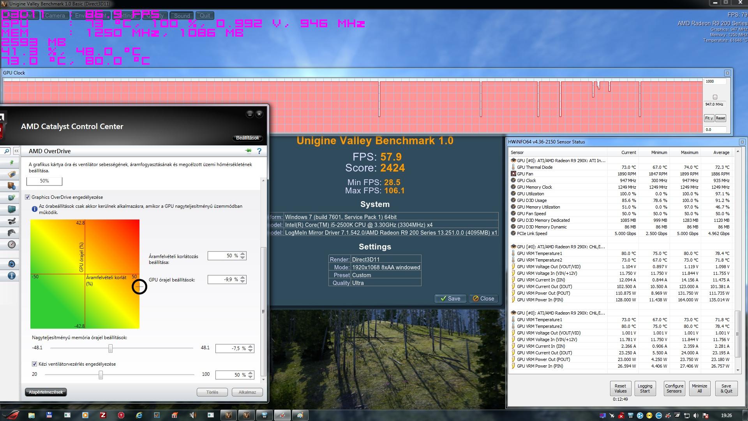
Task: Click the GPU Clock gauge icon in HWiNFO
Action: click(x=513, y=180)
